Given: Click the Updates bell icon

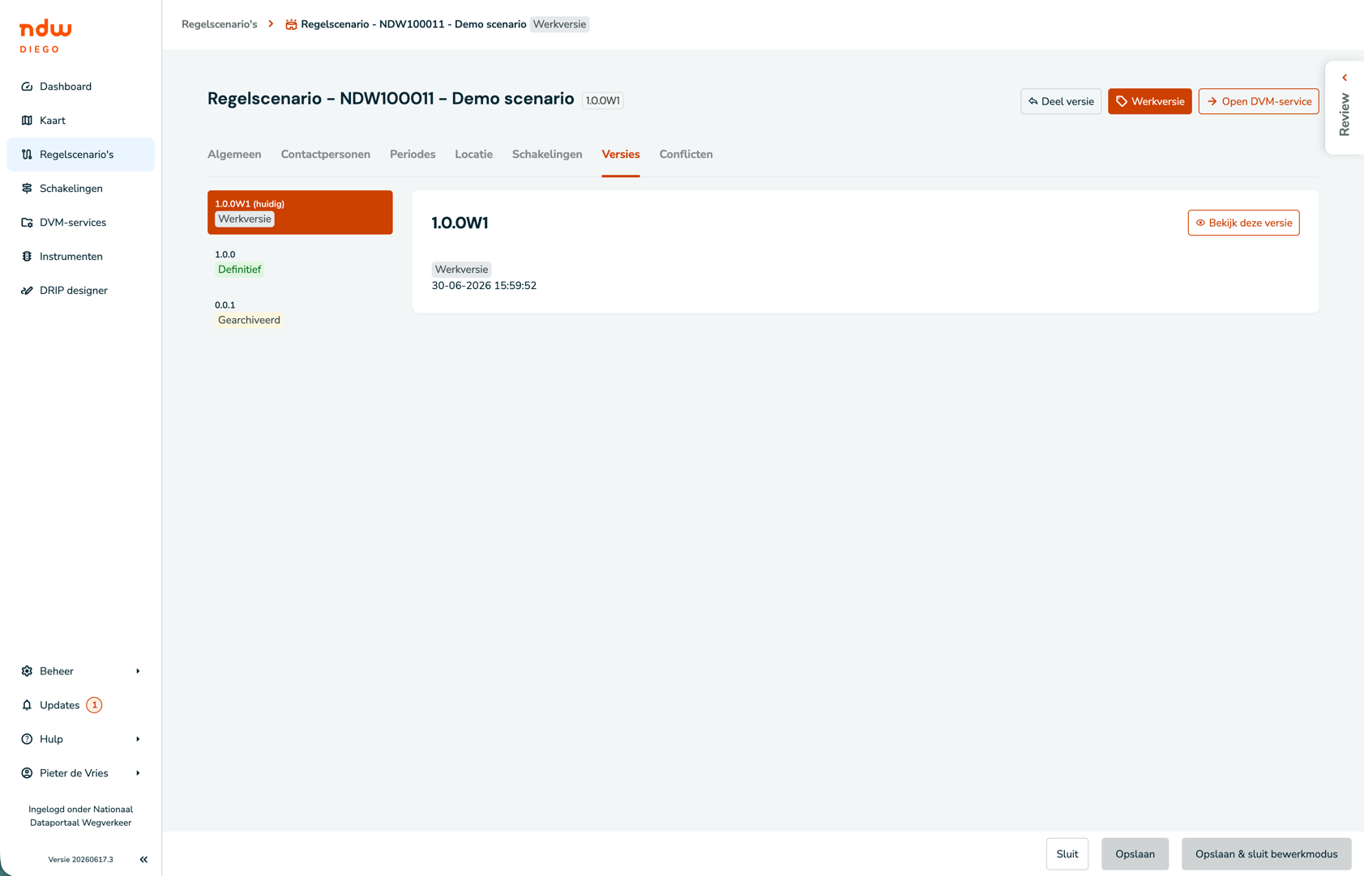Looking at the screenshot, I should point(27,705).
